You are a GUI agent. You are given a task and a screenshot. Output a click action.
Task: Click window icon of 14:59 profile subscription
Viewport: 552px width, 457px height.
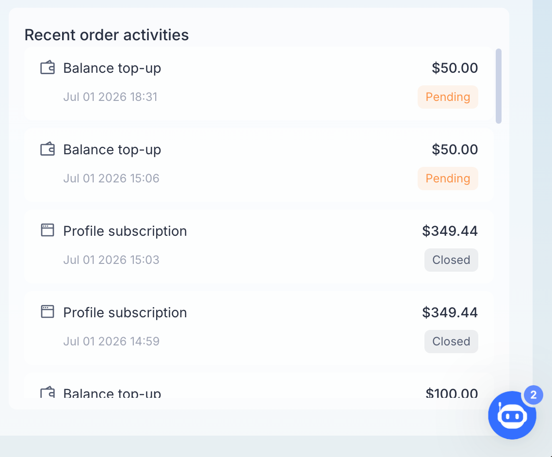pyautogui.click(x=48, y=311)
